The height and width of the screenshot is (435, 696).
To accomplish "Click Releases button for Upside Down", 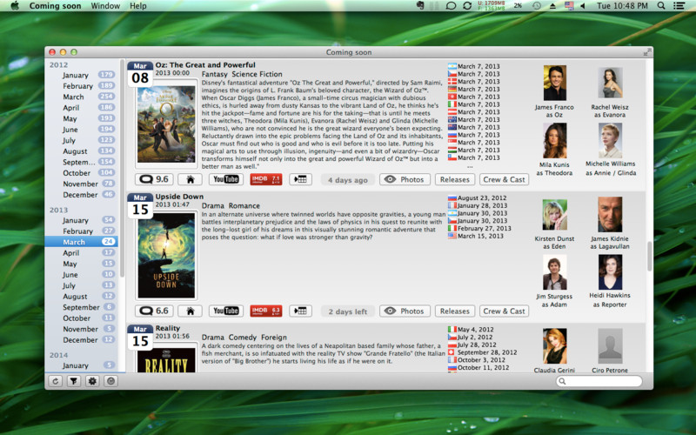I will [x=454, y=311].
